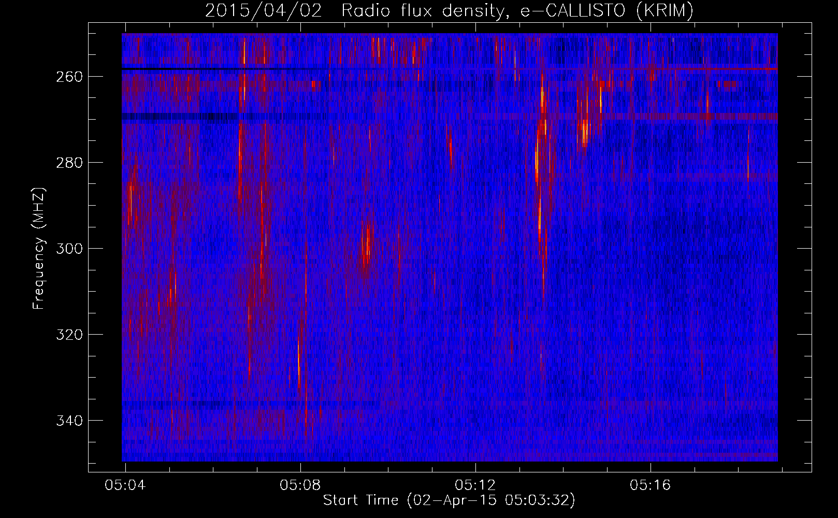Click the 260 frequency tick label
The width and height of the screenshot is (838, 518).
click(x=69, y=77)
